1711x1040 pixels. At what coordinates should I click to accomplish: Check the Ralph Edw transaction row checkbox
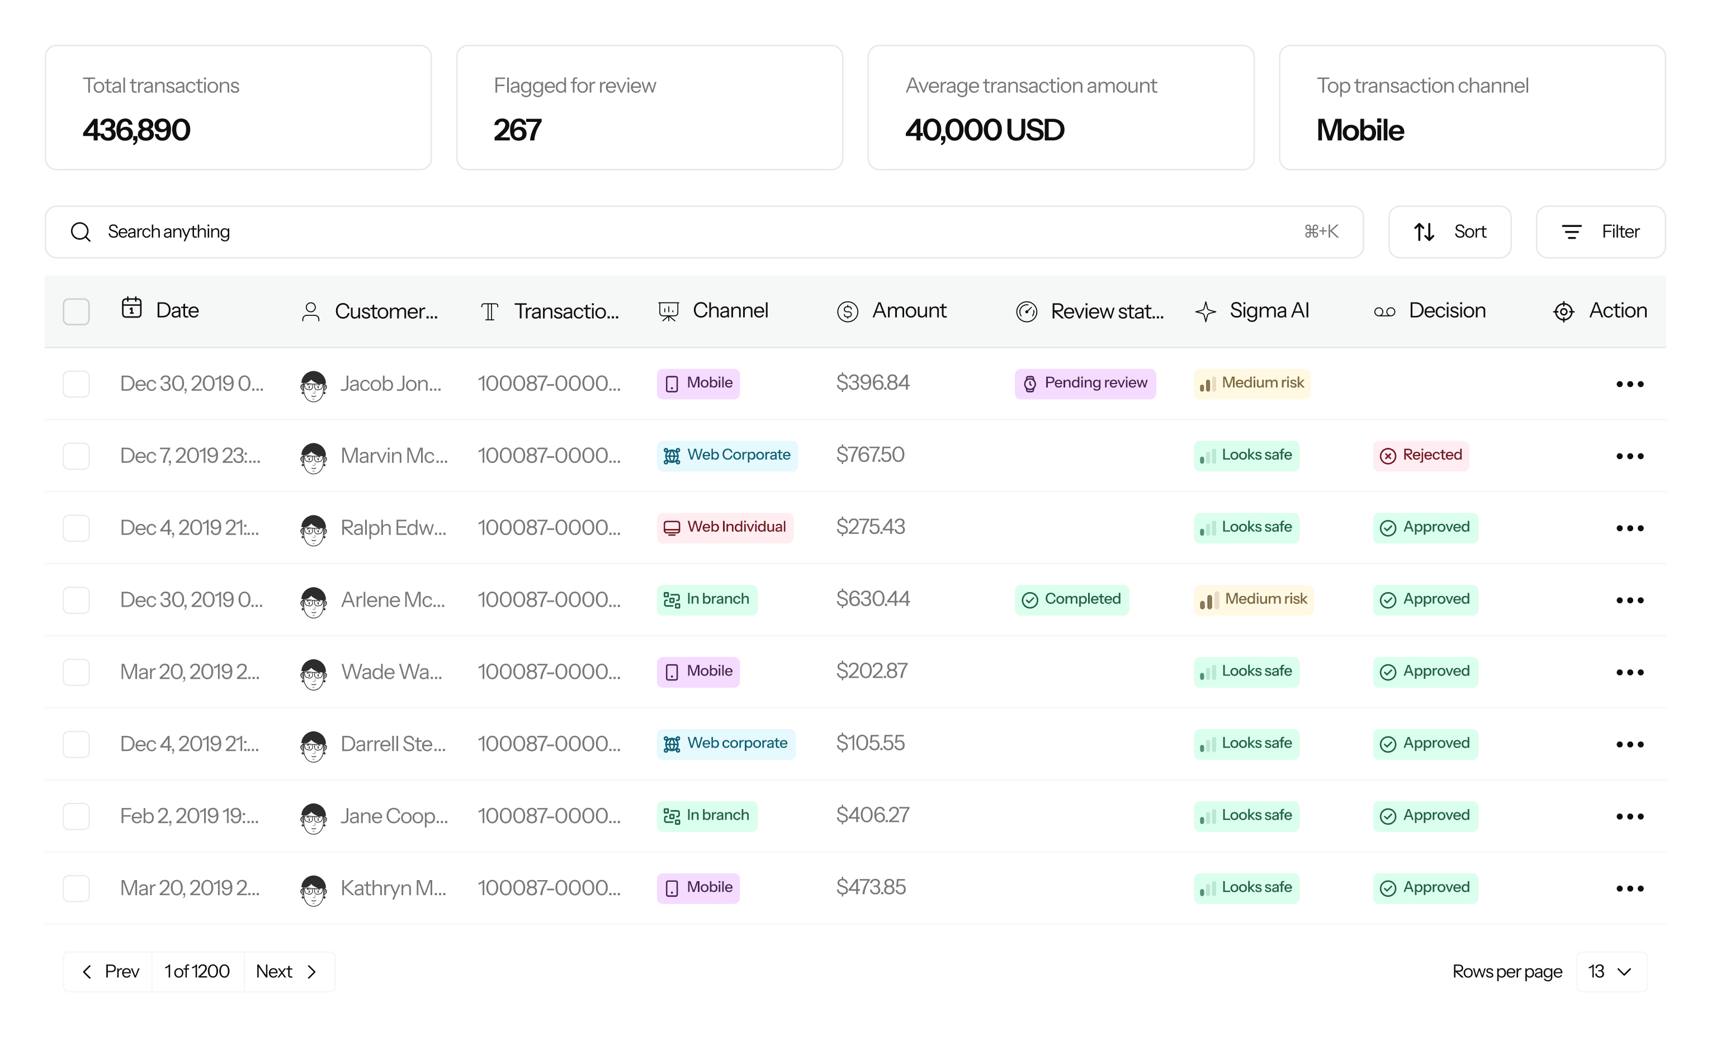[77, 528]
